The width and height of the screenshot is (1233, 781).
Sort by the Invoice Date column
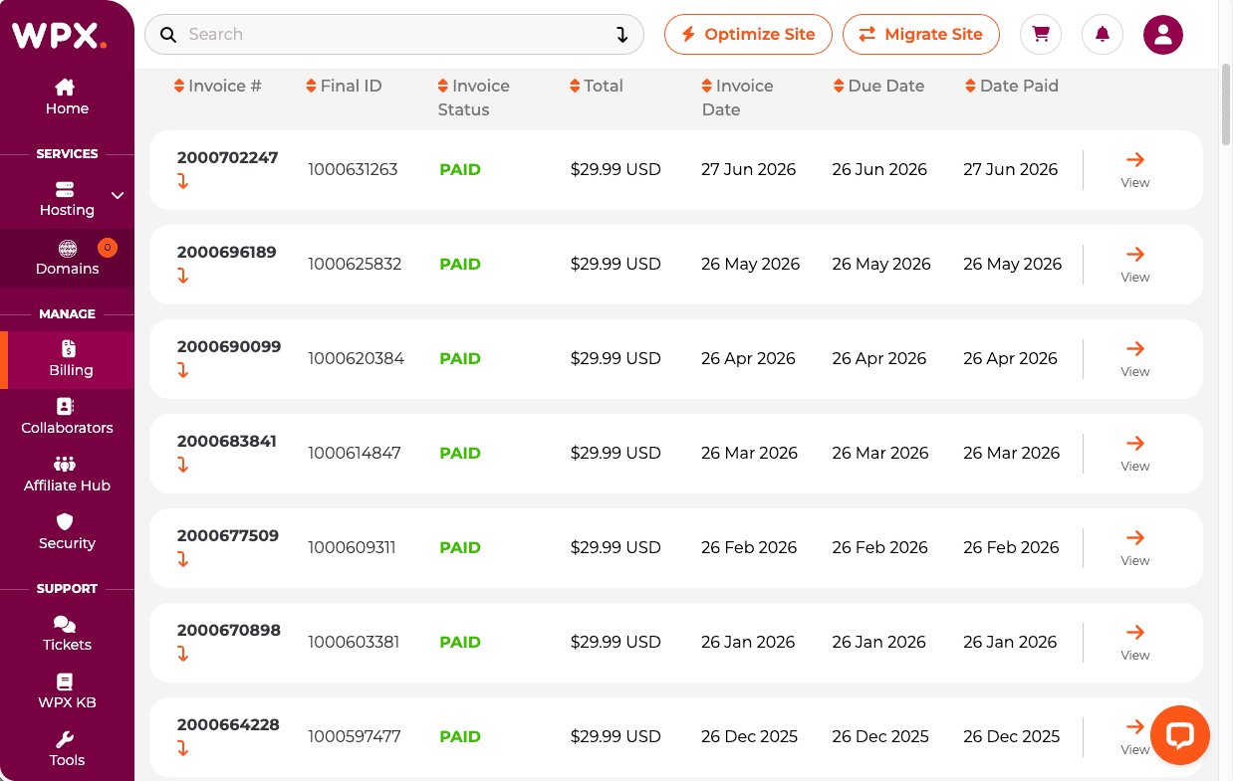pyautogui.click(x=737, y=98)
